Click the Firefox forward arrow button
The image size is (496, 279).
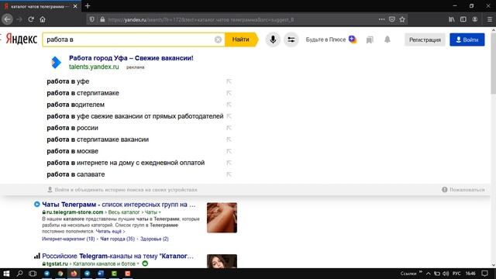(x=19, y=19)
